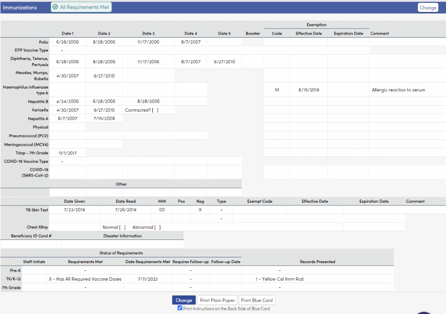Click the Immunizations section title
The height and width of the screenshot is (314, 446).
coord(20,8)
